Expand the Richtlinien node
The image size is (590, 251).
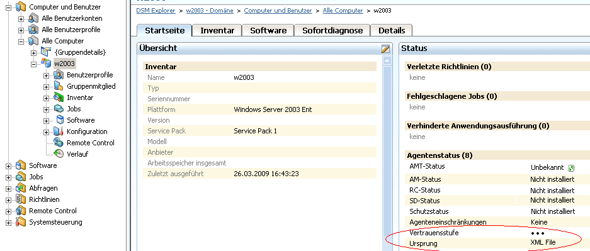[9, 200]
